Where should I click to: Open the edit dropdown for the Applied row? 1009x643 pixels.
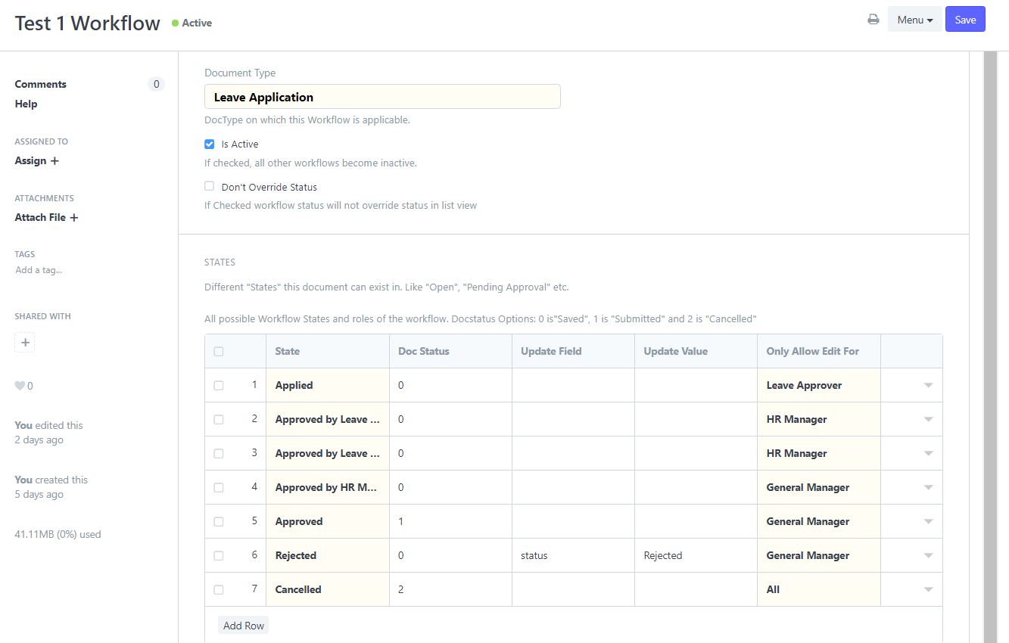(928, 385)
